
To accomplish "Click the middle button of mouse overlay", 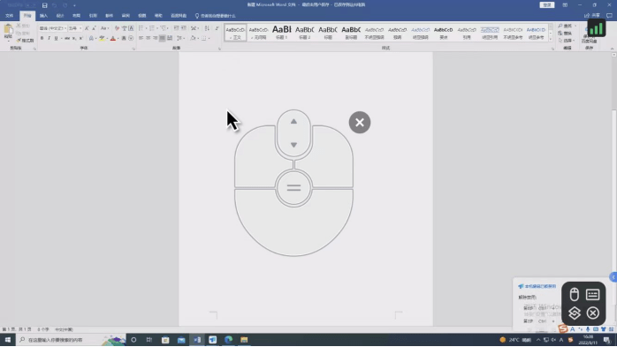I will pyautogui.click(x=293, y=188).
